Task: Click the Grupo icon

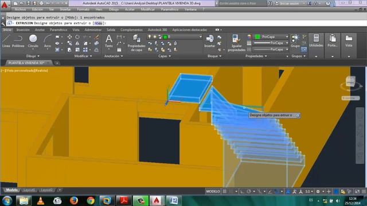Action: pyautogui.click(x=295, y=41)
